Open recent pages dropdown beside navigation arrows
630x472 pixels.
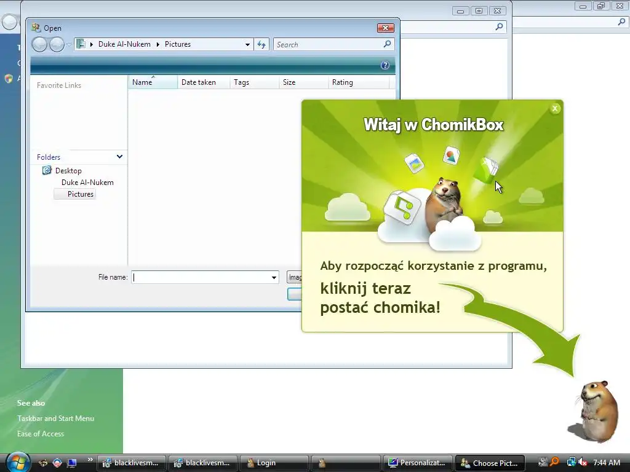coord(69,44)
